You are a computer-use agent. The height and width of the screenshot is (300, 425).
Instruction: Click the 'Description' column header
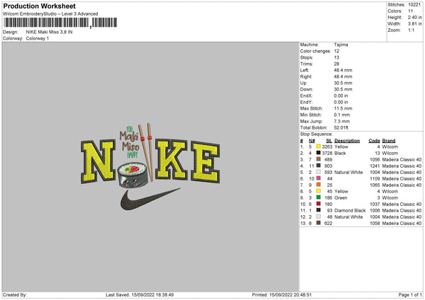(x=347, y=141)
